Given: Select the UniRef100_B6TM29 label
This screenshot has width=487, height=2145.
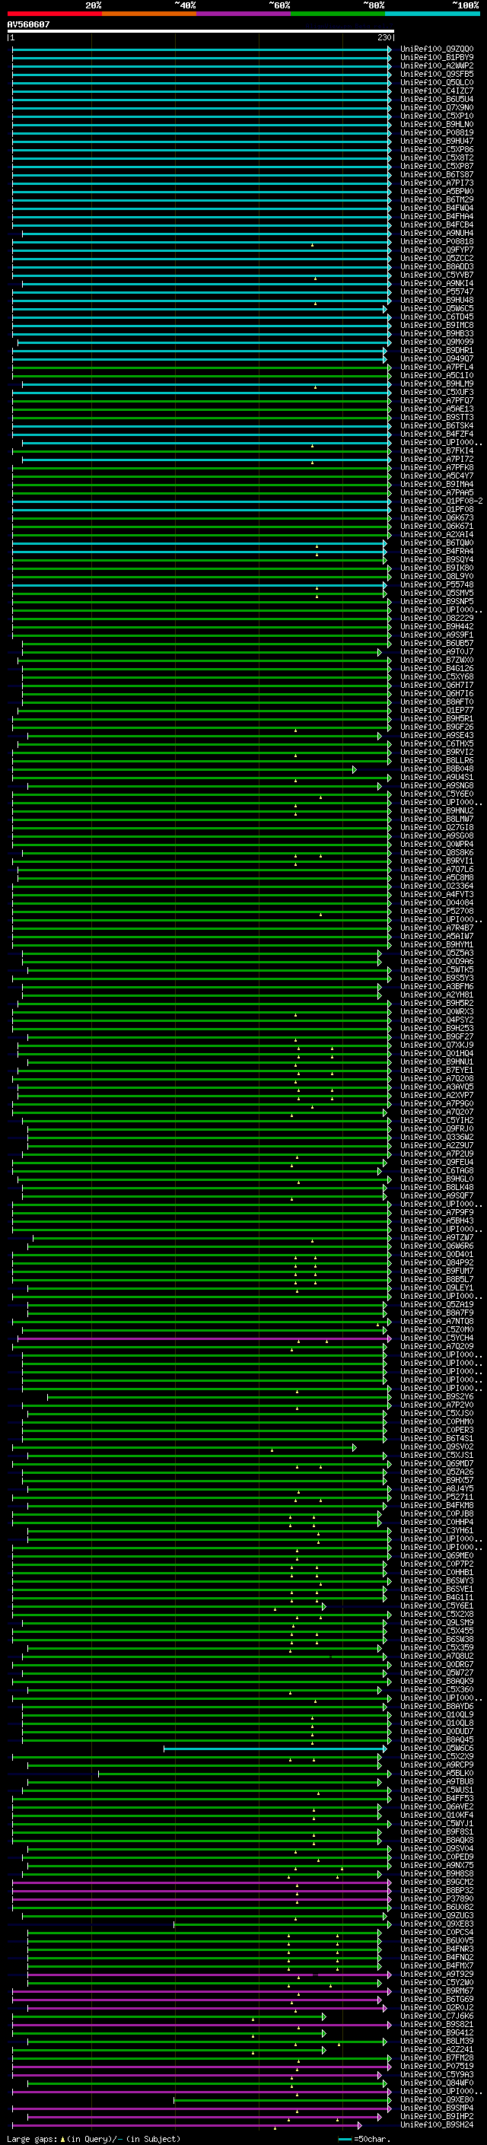Looking at the screenshot, I should (x=437, y=200).
